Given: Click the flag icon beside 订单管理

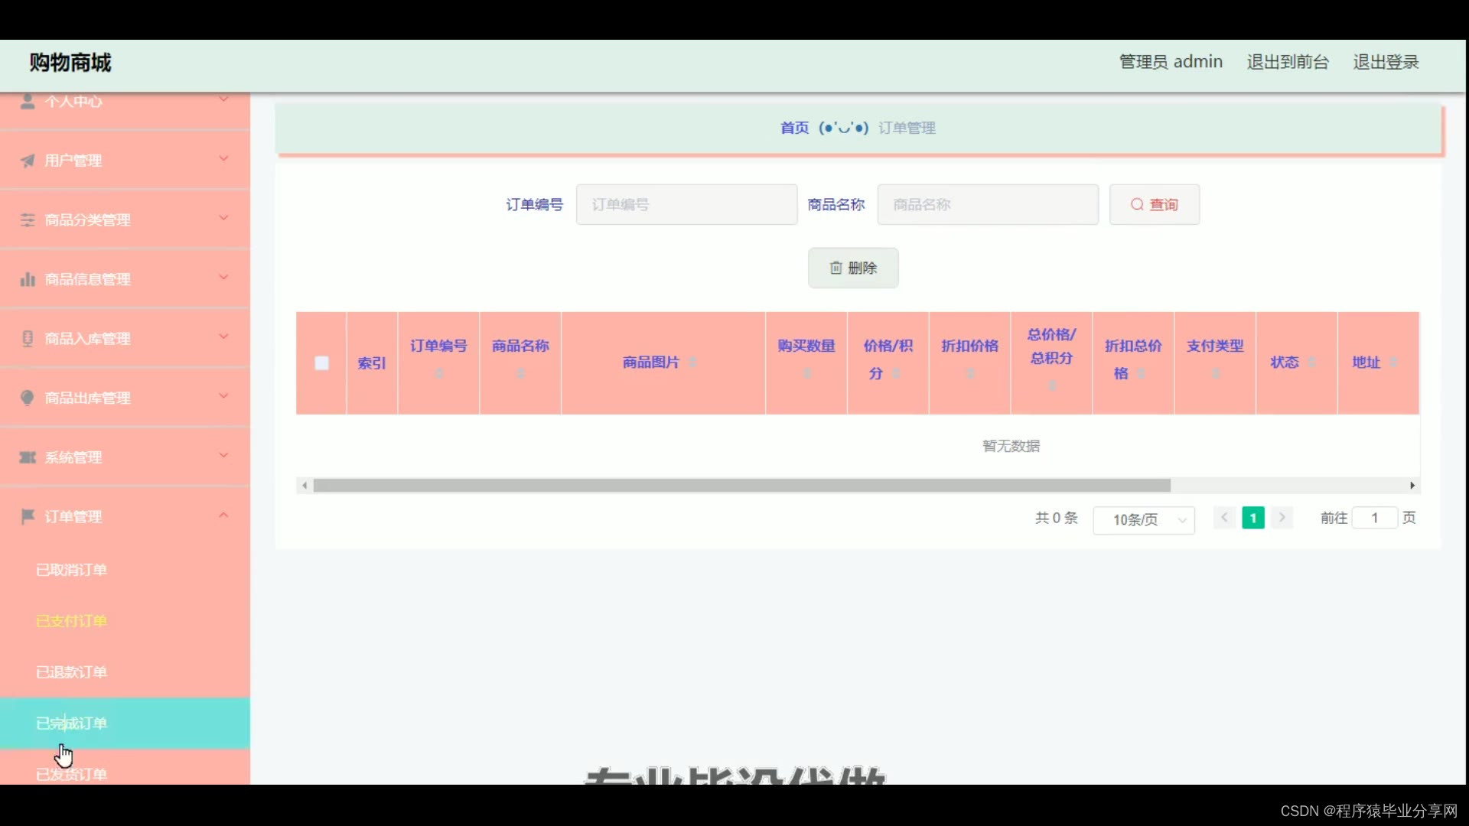Looking at the screenshot, I should click(x=28, y=516).
